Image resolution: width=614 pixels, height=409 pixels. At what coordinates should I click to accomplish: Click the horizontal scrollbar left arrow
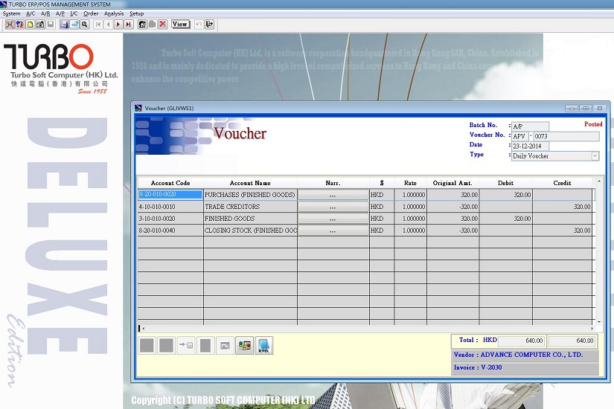tap(144, 329)
